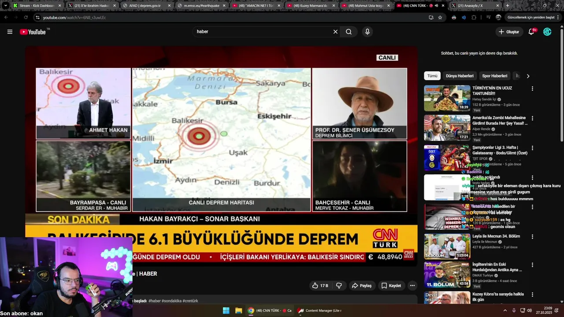Viewport: 564px width, 317px height.
Task: Select the Spor Haberleri chip
Action: (x=494, y=76)
